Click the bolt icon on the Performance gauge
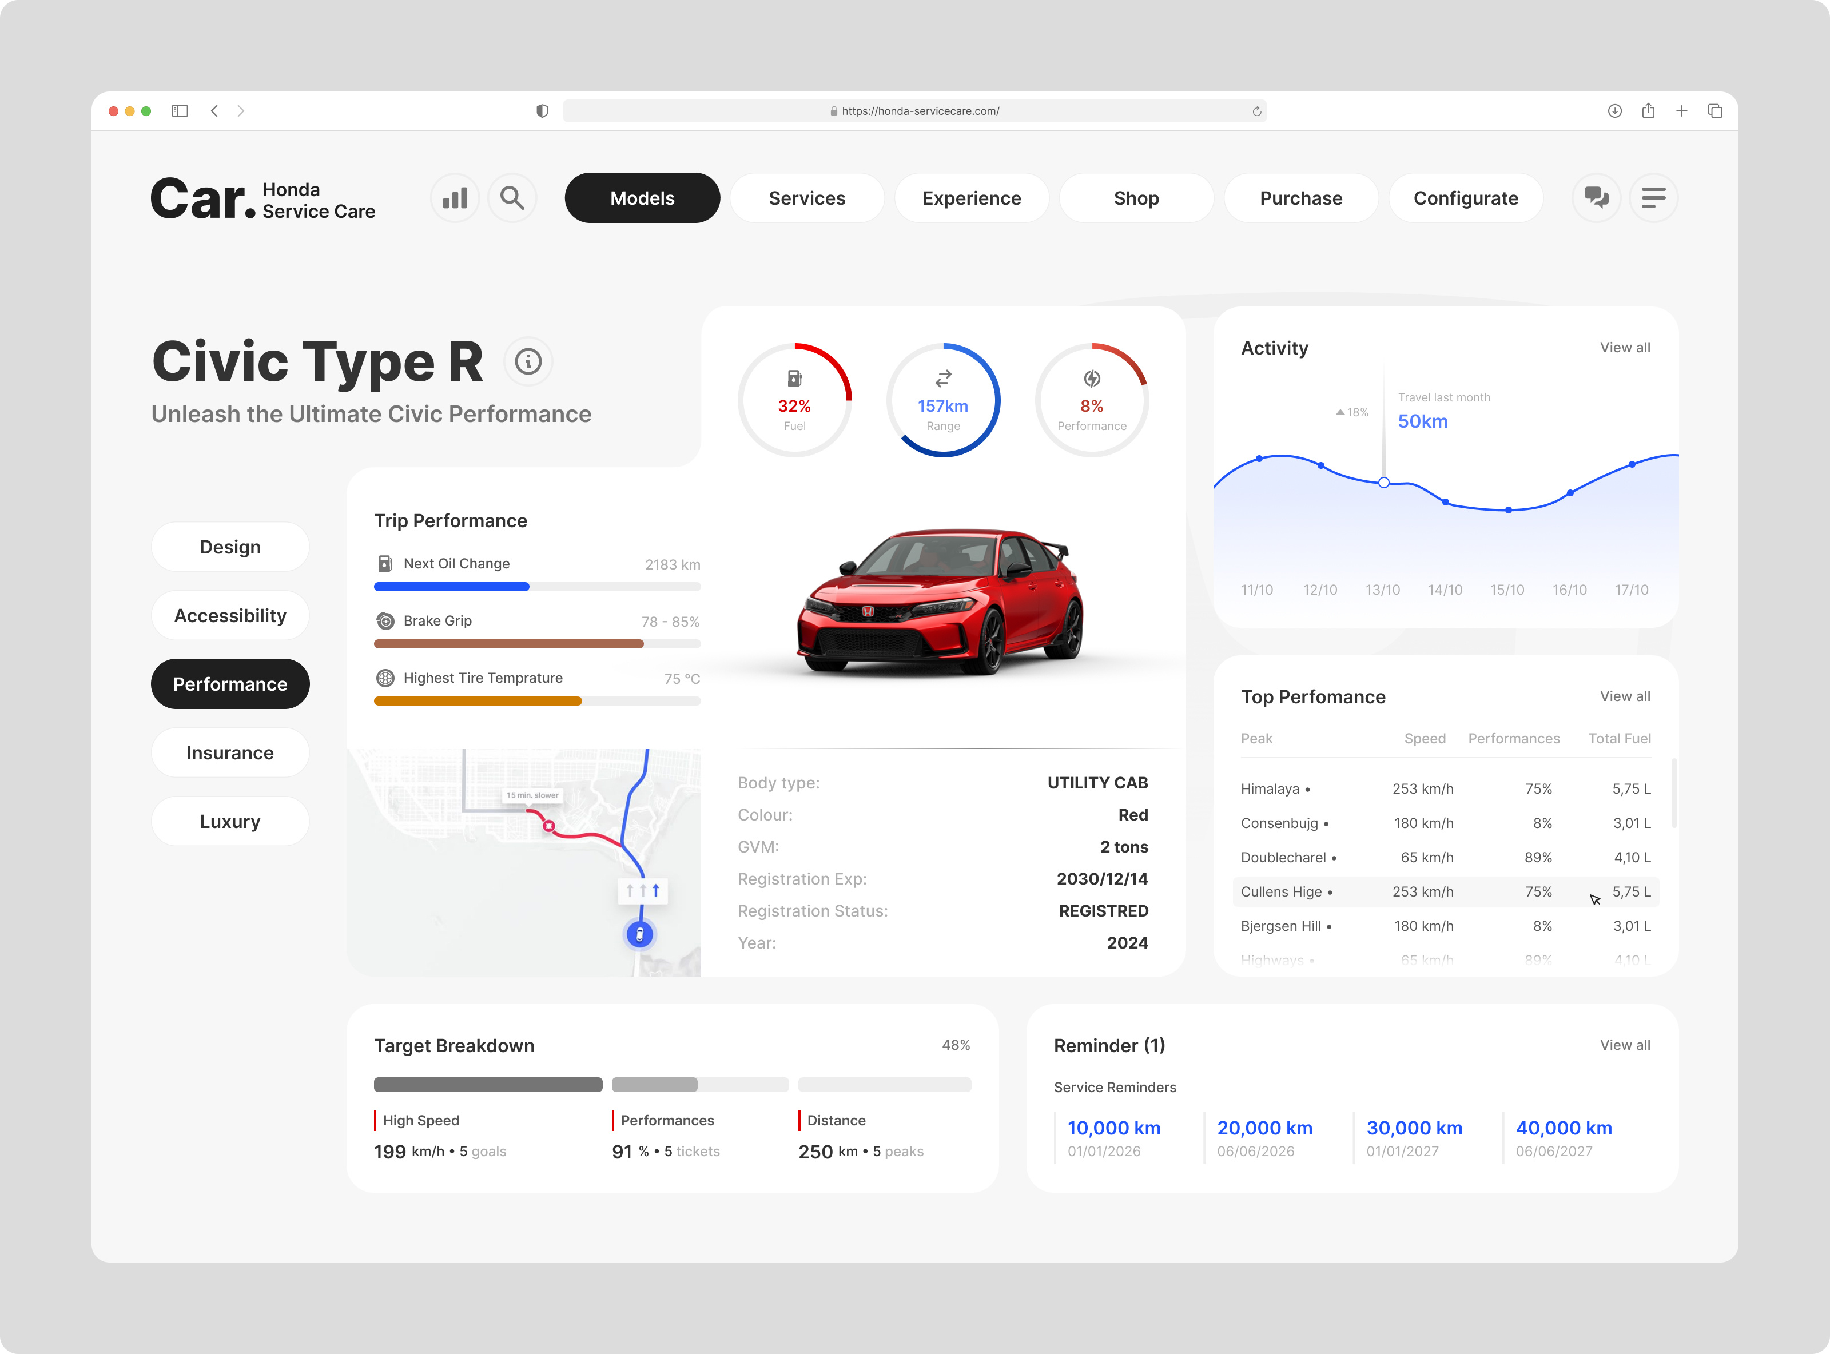Image resolution: width=1830 pixels, height=1354 pixels. click(x=1092, y=379)
